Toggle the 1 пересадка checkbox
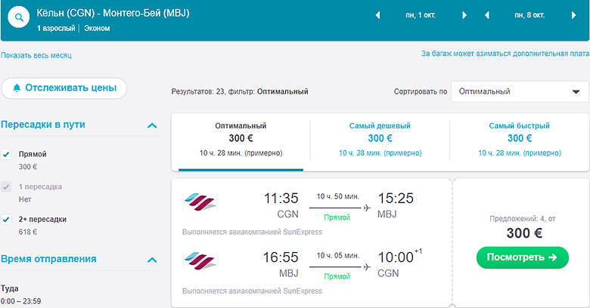Screen dimensions: 590x308 pos(7,186)
